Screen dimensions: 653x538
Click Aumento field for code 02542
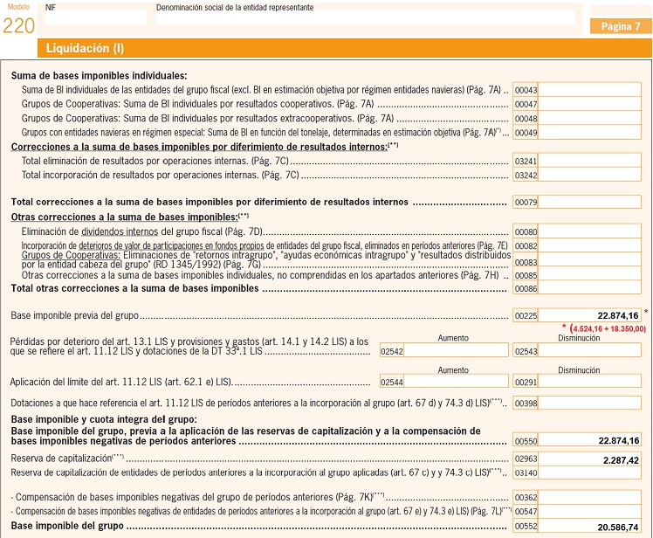tap(456, 350)
